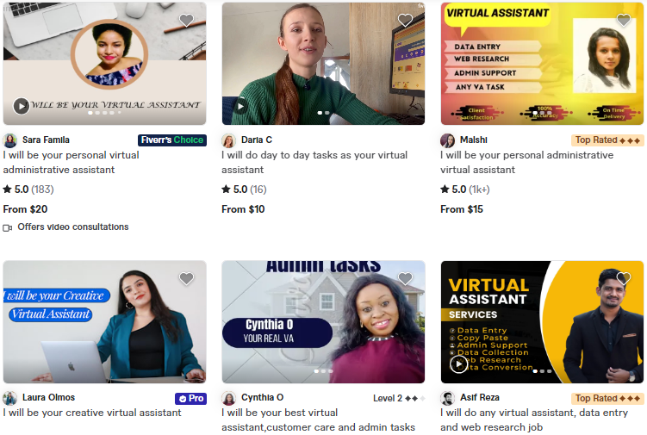Like Laura Olmos's gig with the heart icon
The height and width of the screenshot is (435, 647).
(186, 278)
